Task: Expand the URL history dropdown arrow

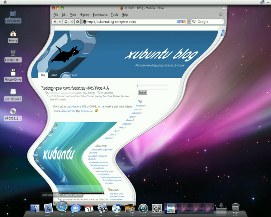Action: pyautogui.click(x=189, y=22)
